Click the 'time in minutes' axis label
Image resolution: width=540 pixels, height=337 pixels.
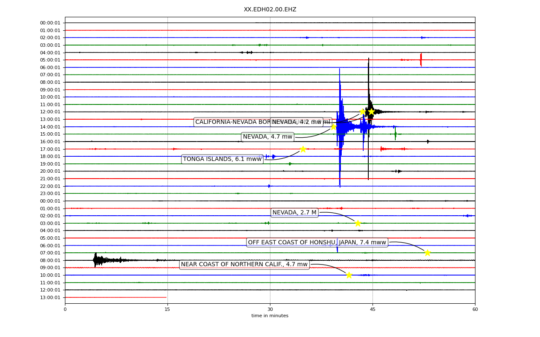270,316
